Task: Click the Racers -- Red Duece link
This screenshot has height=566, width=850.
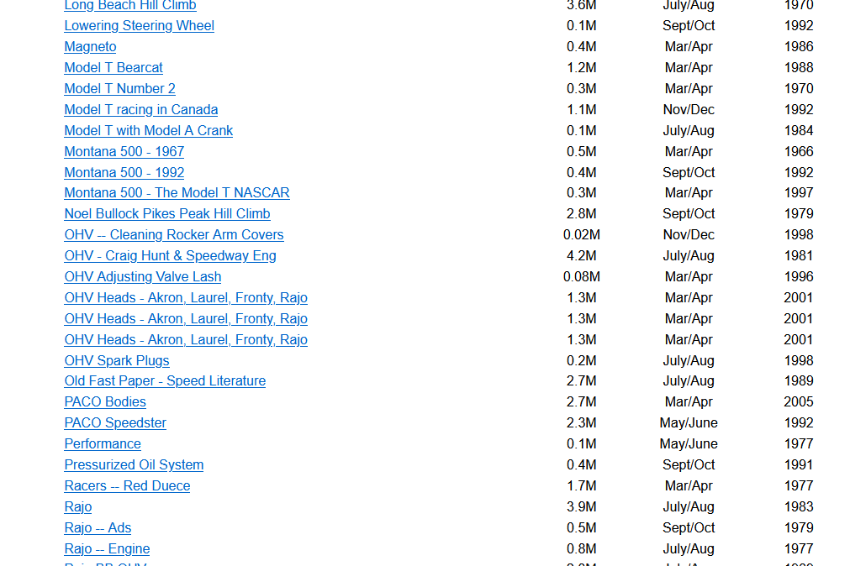Action: (127, 486)
